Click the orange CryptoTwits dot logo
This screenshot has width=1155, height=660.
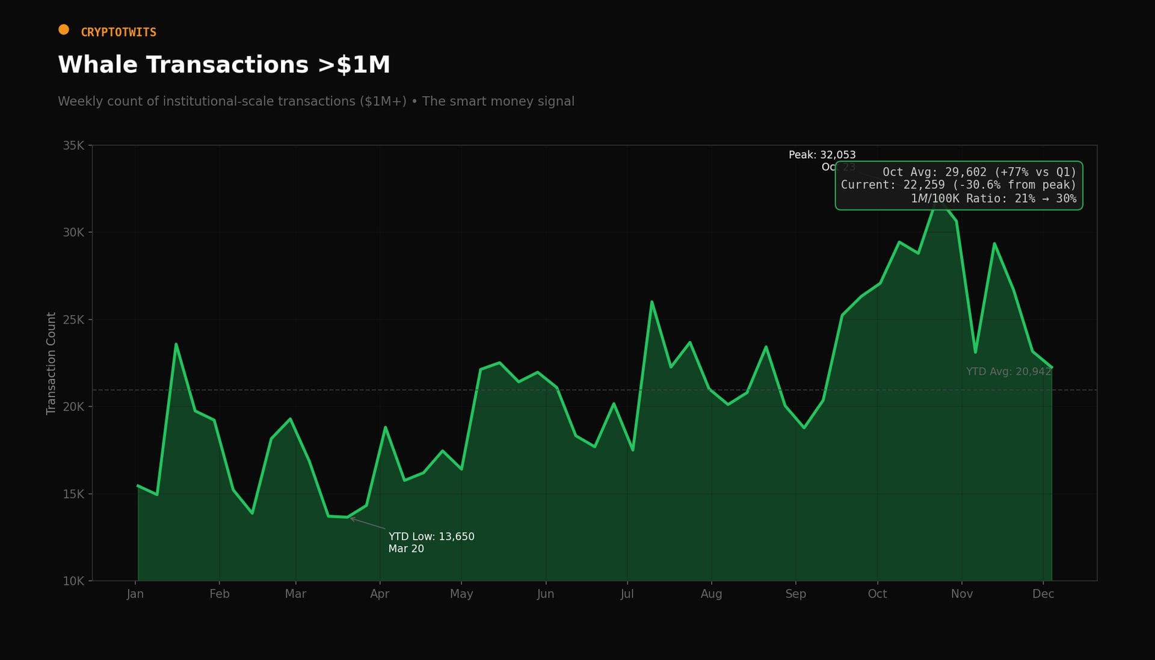(64, 29)
